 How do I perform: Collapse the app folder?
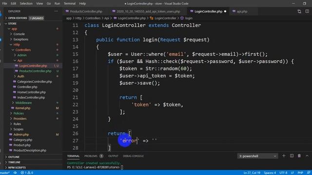click(14, 29)
